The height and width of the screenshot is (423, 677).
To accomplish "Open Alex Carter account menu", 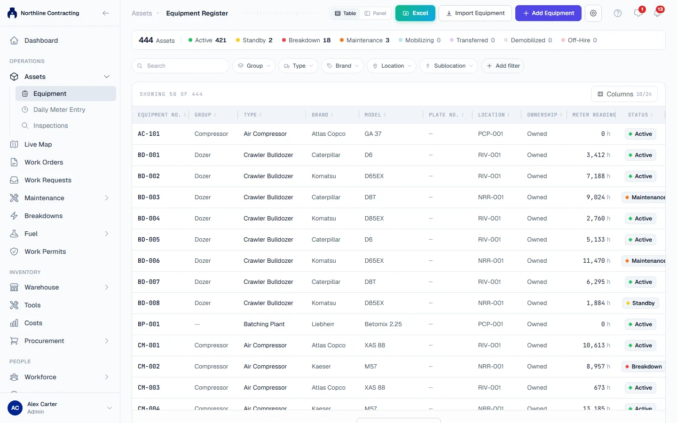I will tap(60, 407).
